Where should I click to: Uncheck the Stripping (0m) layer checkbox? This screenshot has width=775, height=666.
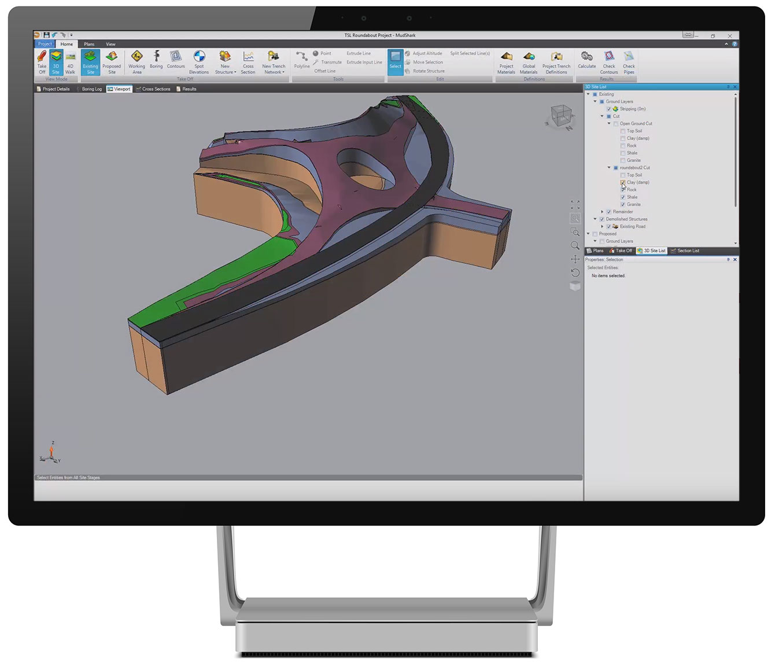(x=608, y=109)
